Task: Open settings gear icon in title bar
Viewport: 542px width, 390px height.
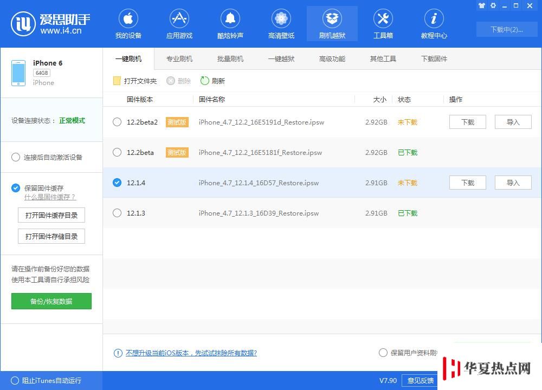Action: coord(493,5)
